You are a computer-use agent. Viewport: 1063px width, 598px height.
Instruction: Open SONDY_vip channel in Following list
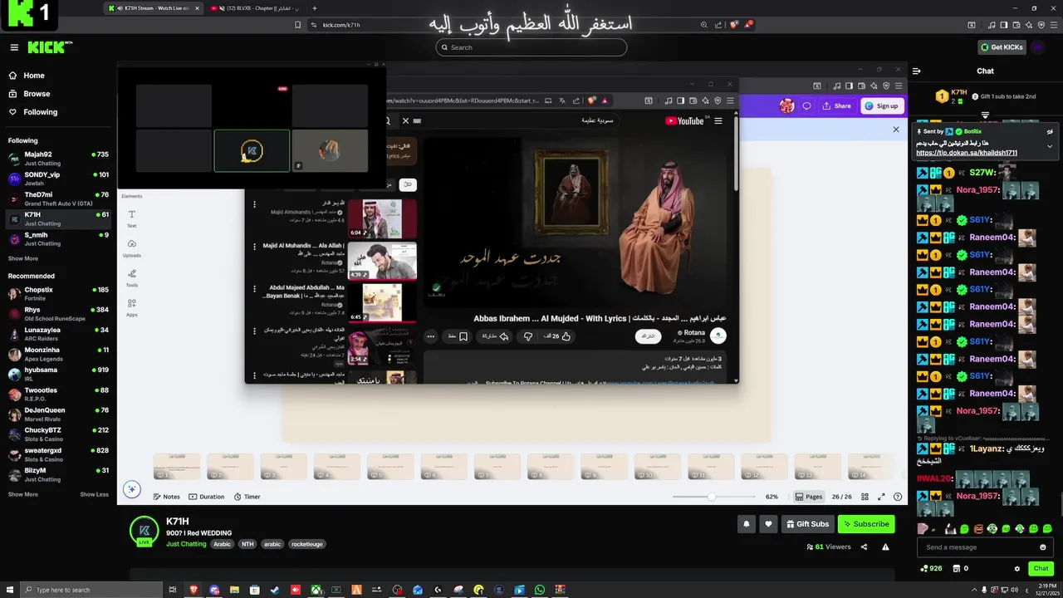coord(58,179)
